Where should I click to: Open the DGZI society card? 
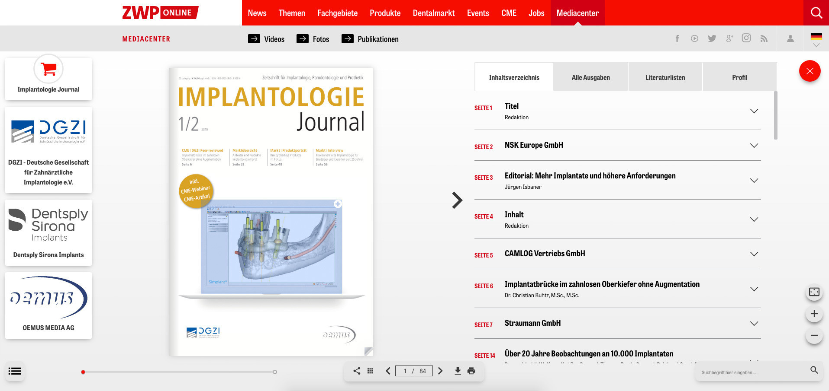48,150
